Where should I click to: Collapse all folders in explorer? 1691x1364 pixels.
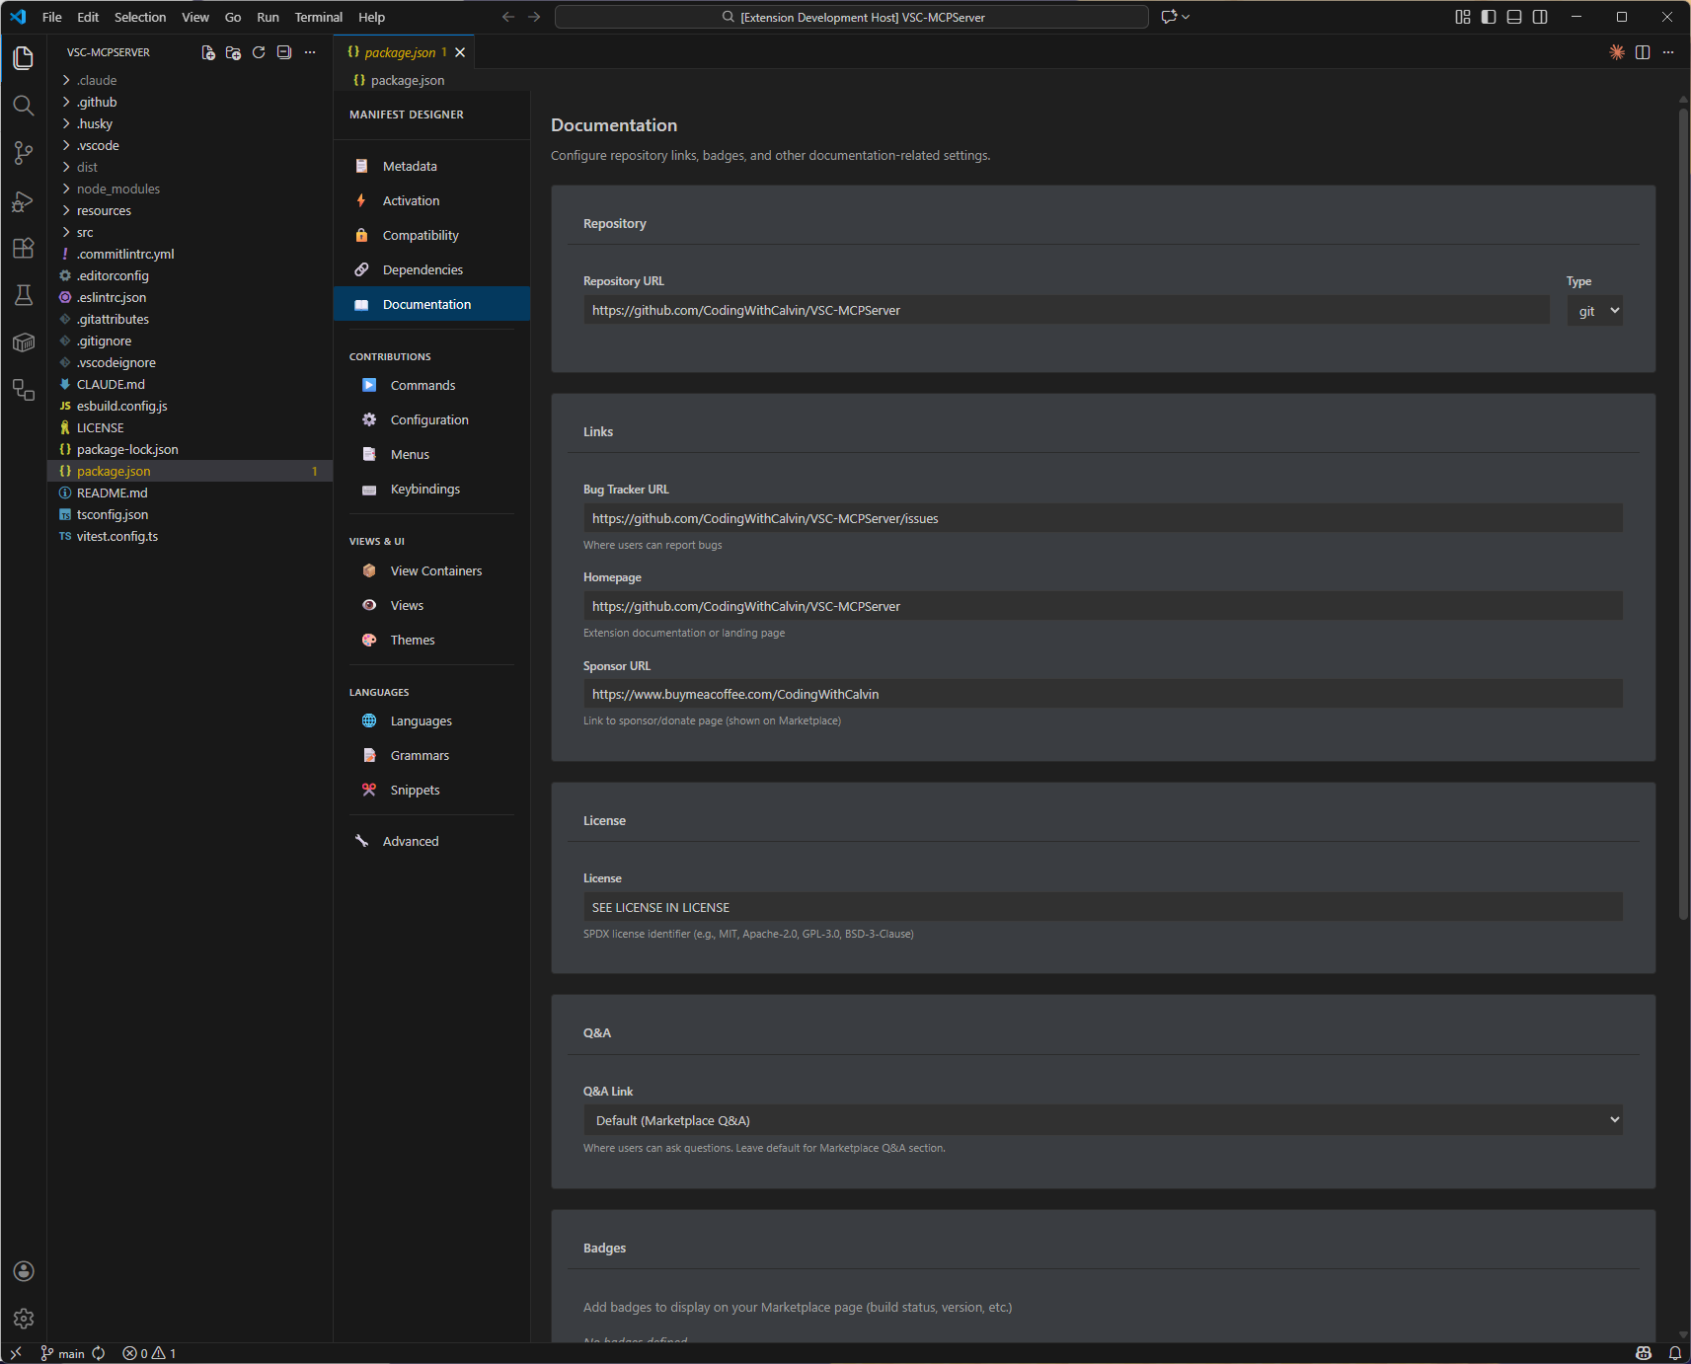coord(284,52)
